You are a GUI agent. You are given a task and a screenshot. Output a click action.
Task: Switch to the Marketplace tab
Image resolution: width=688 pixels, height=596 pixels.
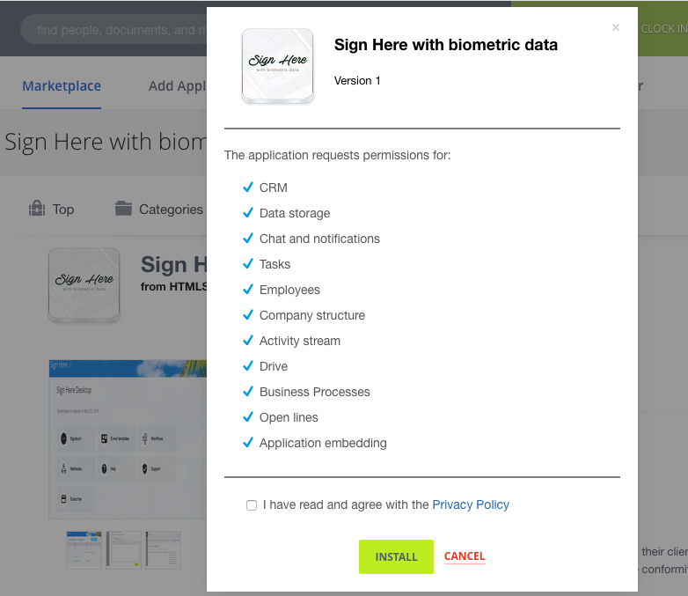62,86
